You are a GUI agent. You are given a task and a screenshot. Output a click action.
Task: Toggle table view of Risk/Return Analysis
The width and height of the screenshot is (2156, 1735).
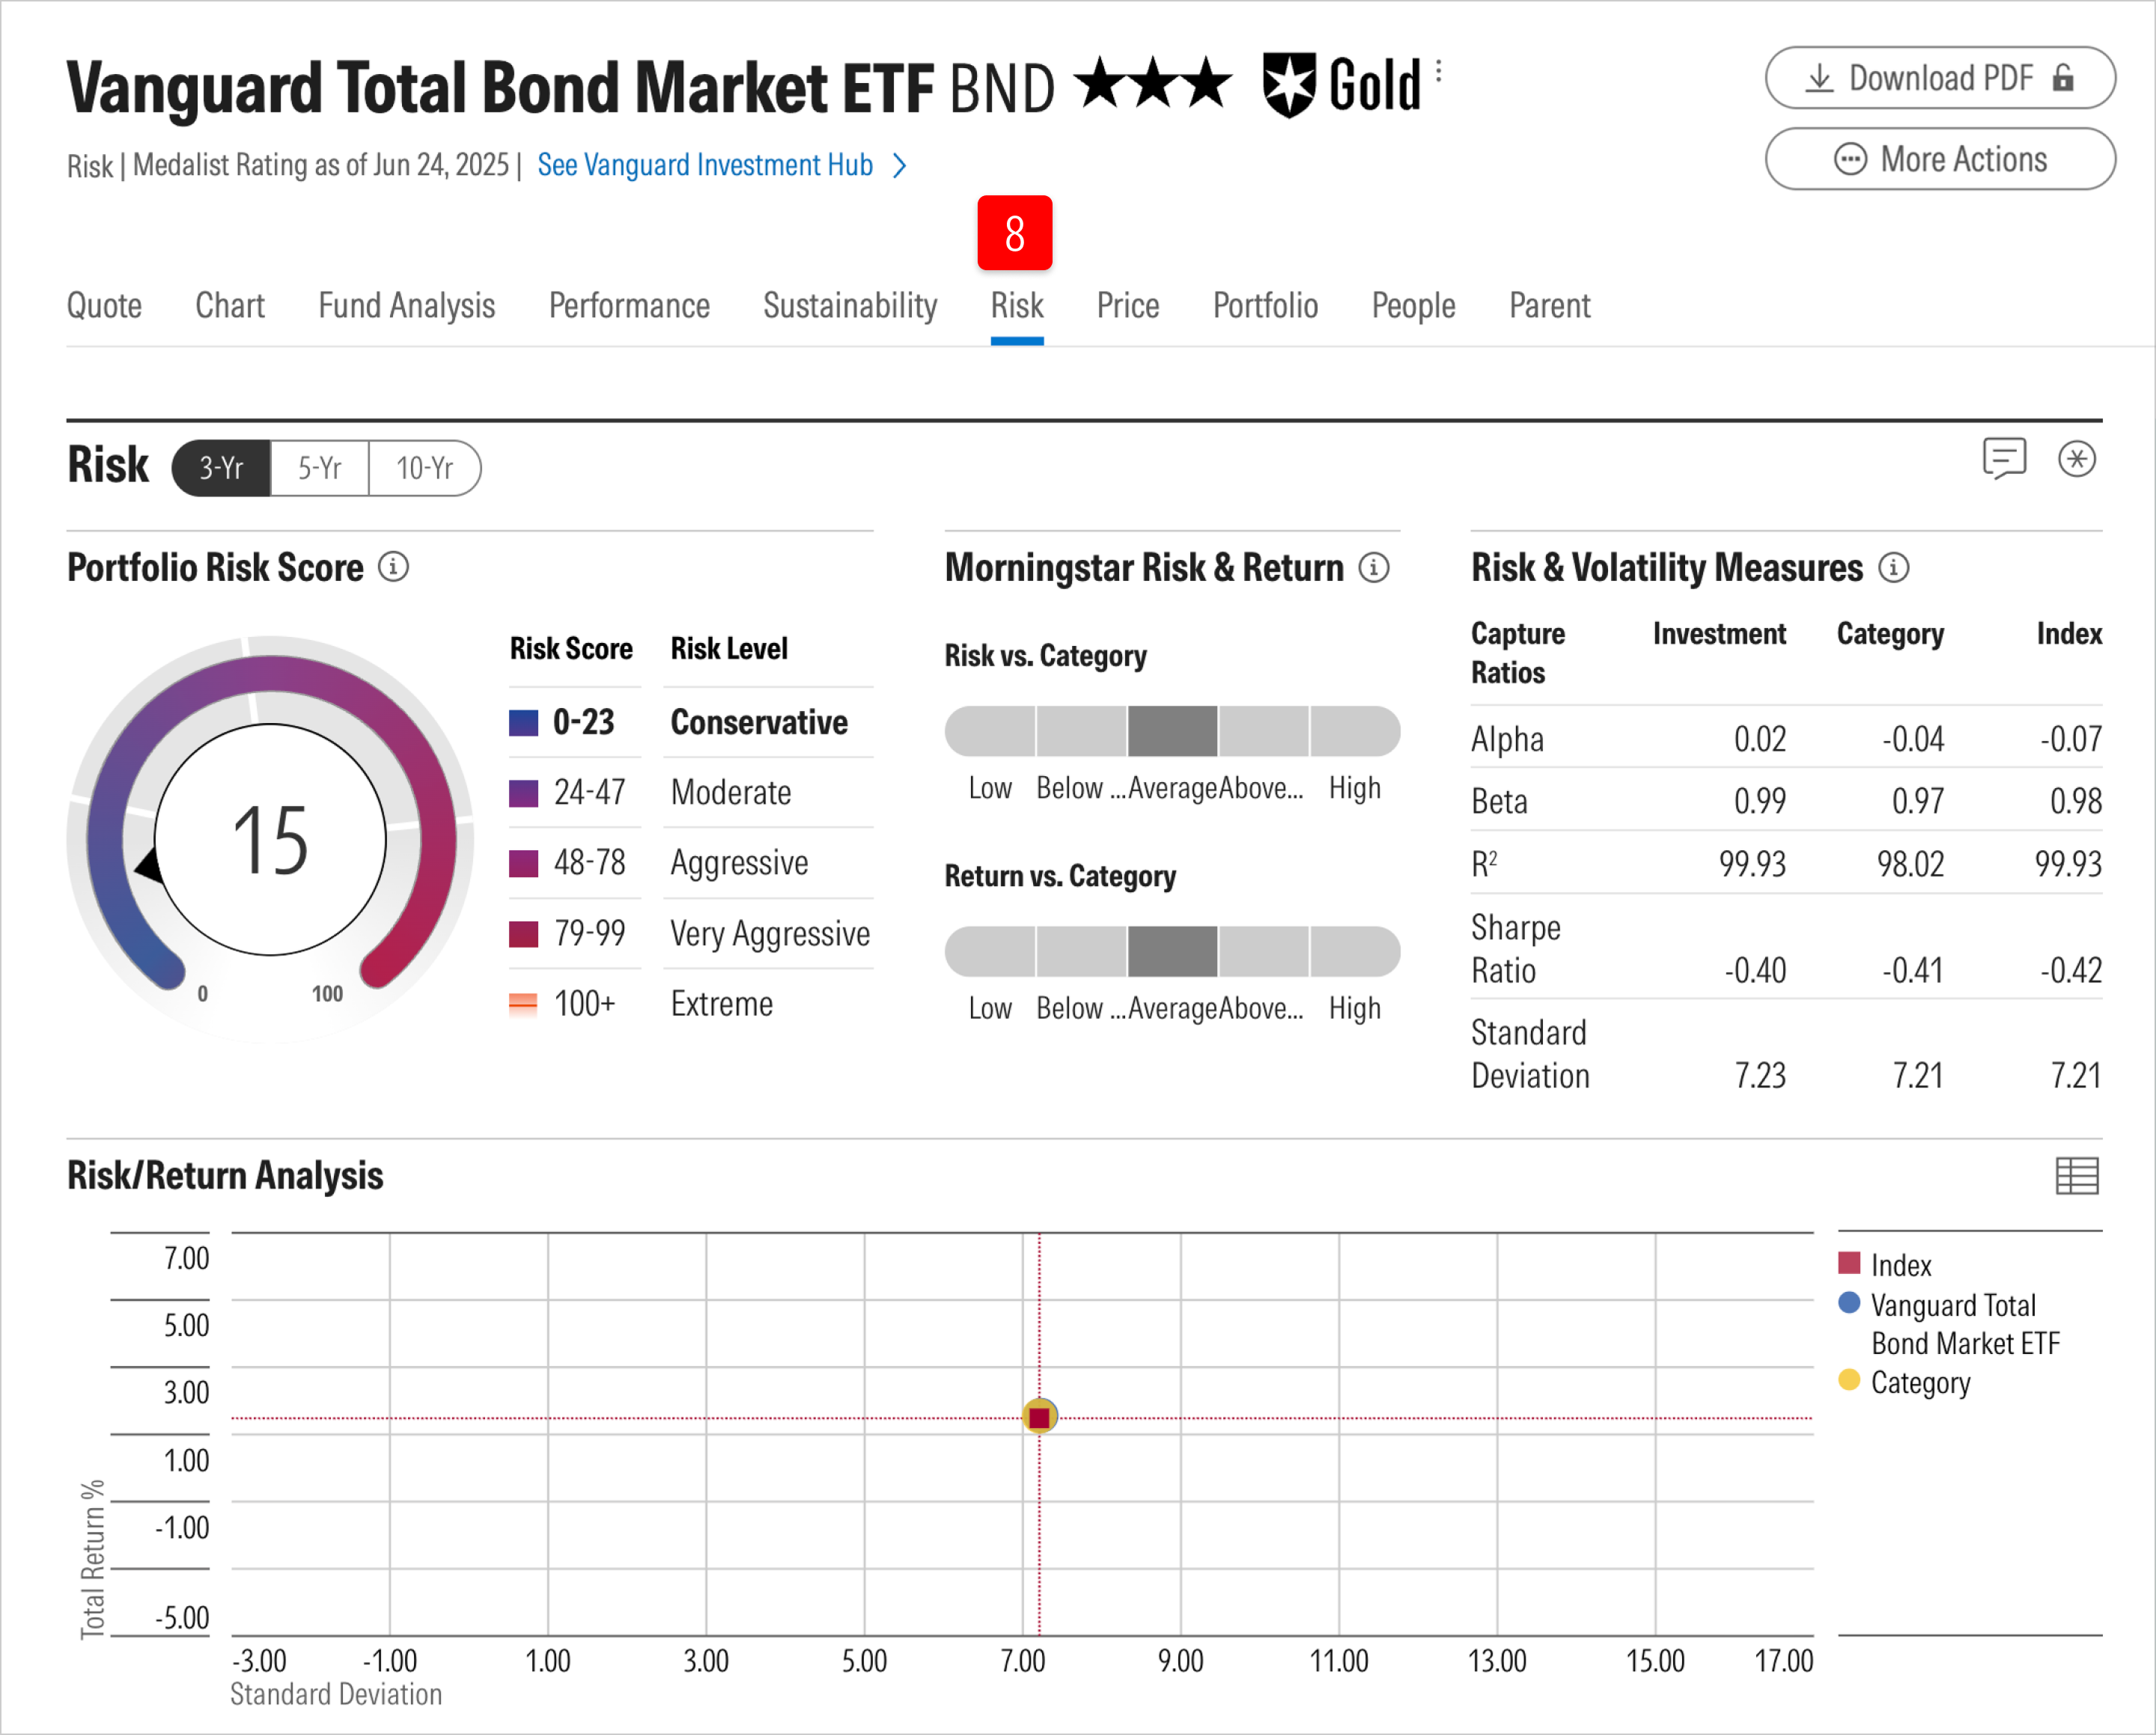coord(2077,1176)
